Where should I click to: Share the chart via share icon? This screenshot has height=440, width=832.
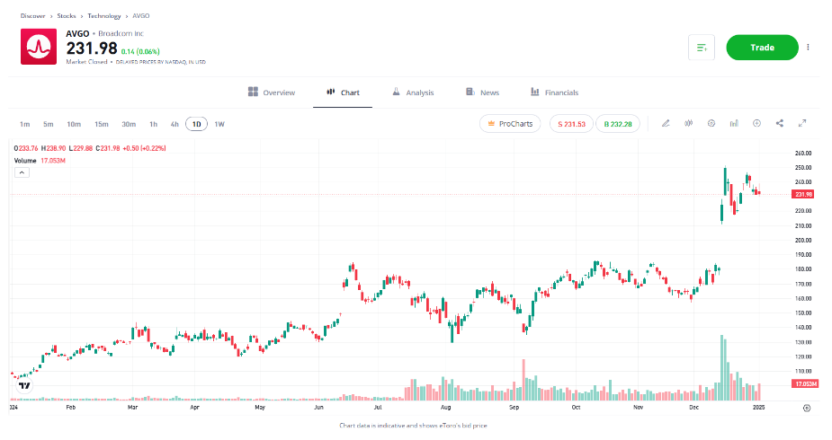(780, 123)
